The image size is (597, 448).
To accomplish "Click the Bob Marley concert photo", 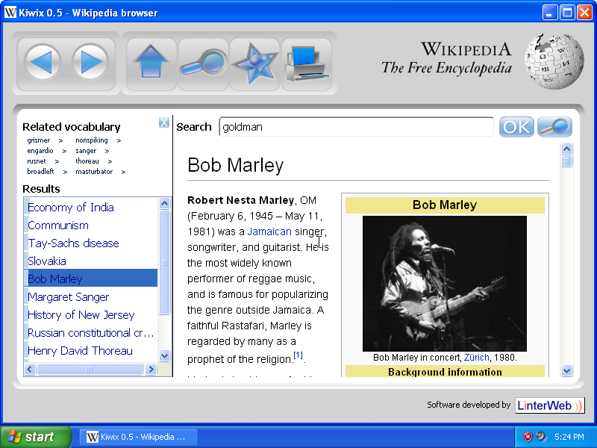I will (444, 284).
